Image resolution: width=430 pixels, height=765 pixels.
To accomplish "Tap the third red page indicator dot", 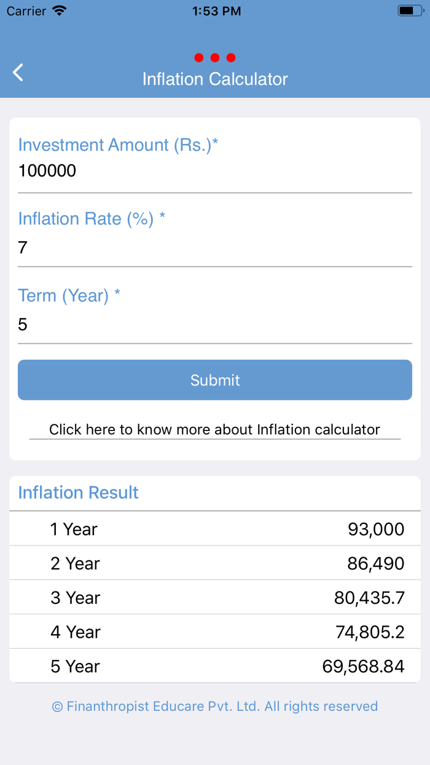I will 231,58.
